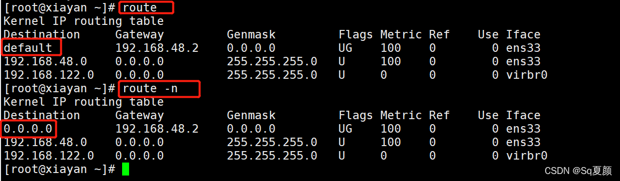Click gateway 192.168.48.2 in first table
This screenshot has width=620, height=181.
157,48
